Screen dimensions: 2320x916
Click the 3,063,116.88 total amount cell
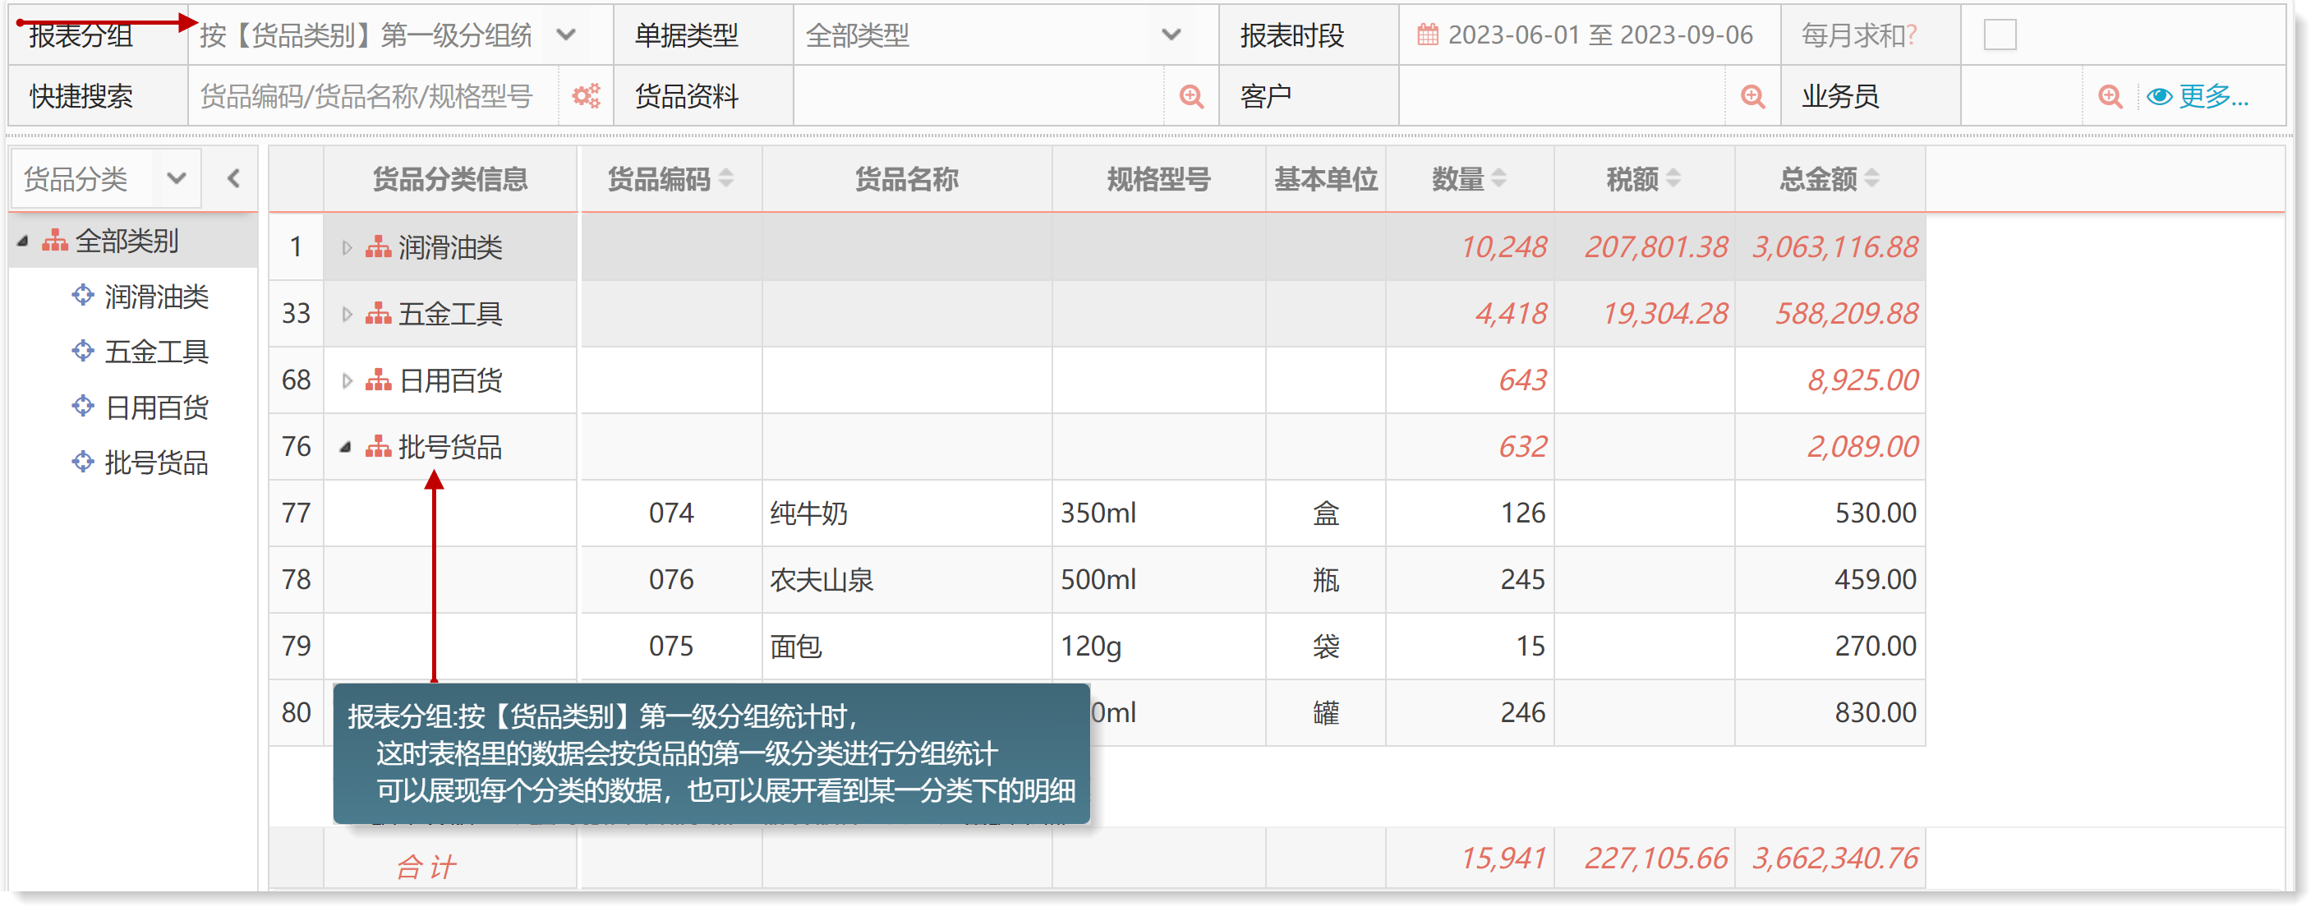[1830, 246]
